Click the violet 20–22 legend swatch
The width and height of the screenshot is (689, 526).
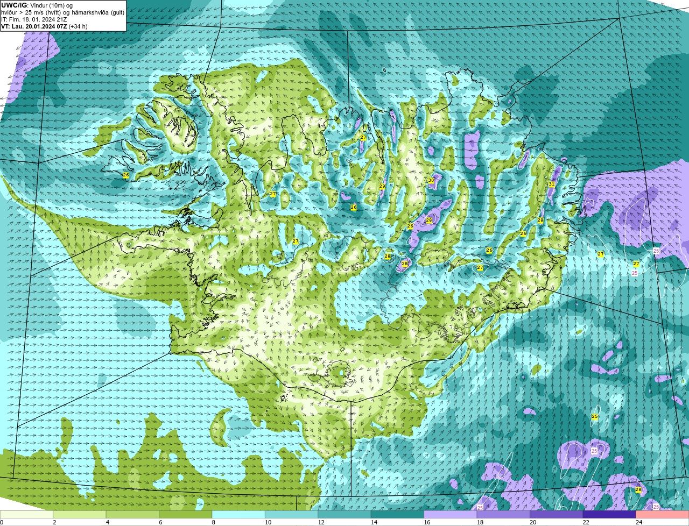click(x=557, y=514)
